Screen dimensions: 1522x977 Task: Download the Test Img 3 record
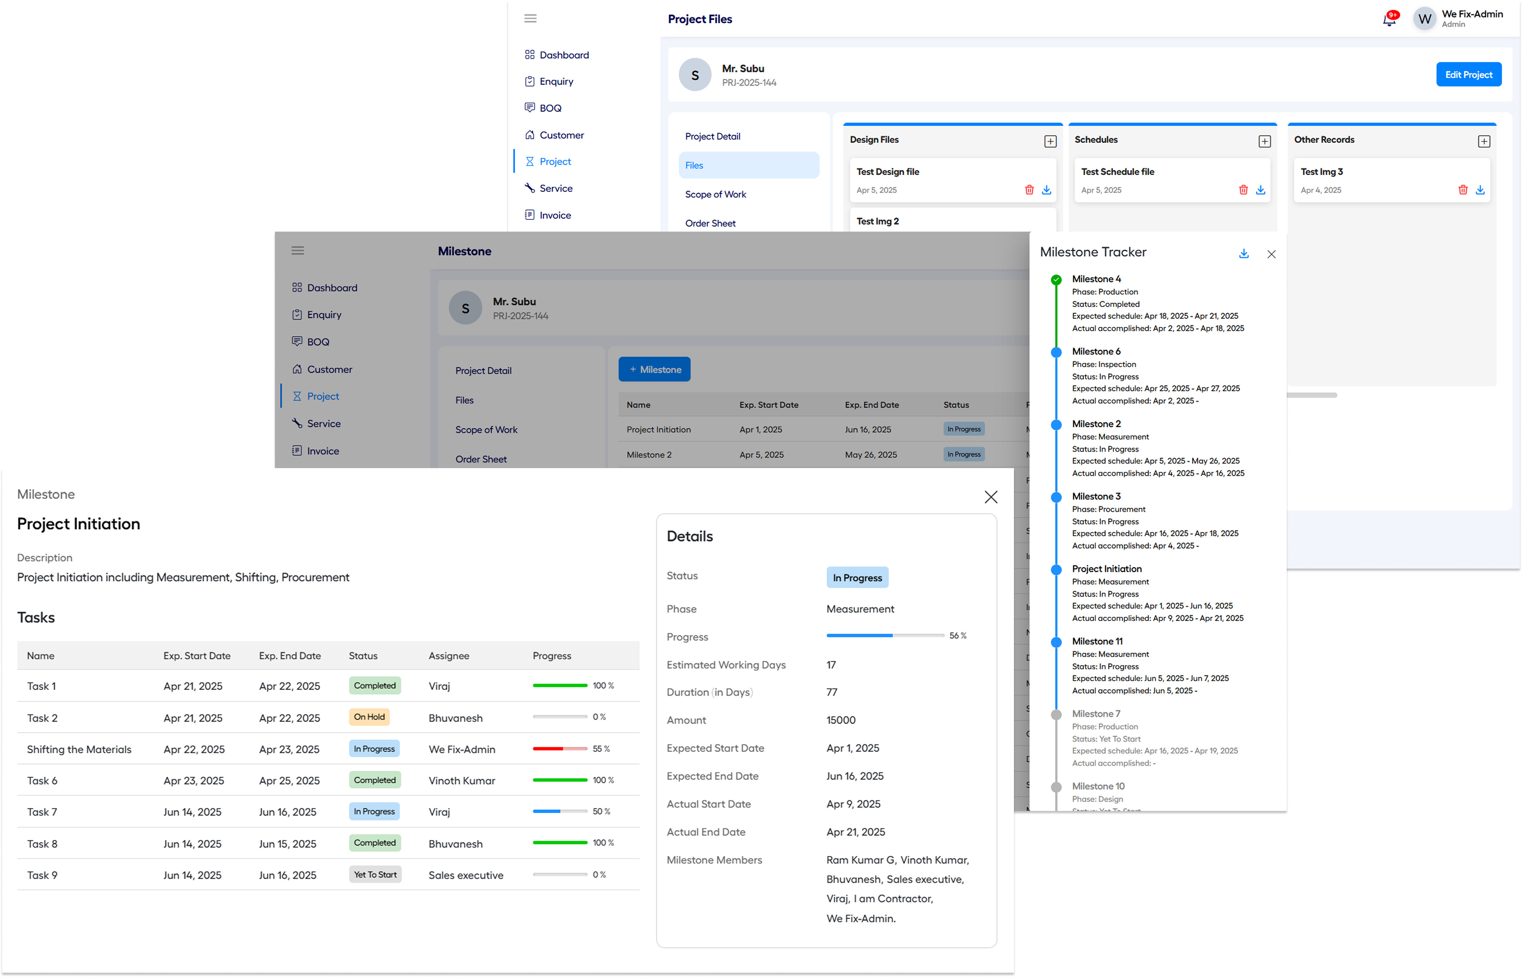coord(1479,190)
